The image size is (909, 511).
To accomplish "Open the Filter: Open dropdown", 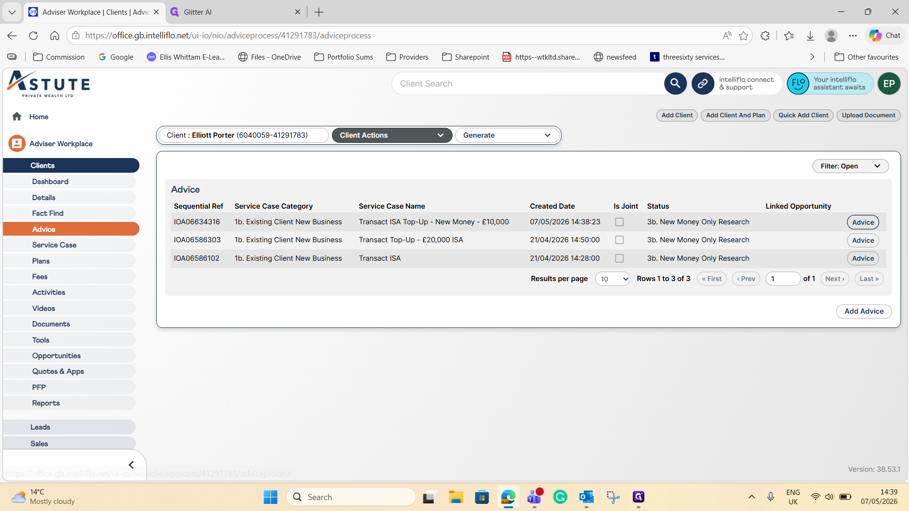I will pos(850,166).
